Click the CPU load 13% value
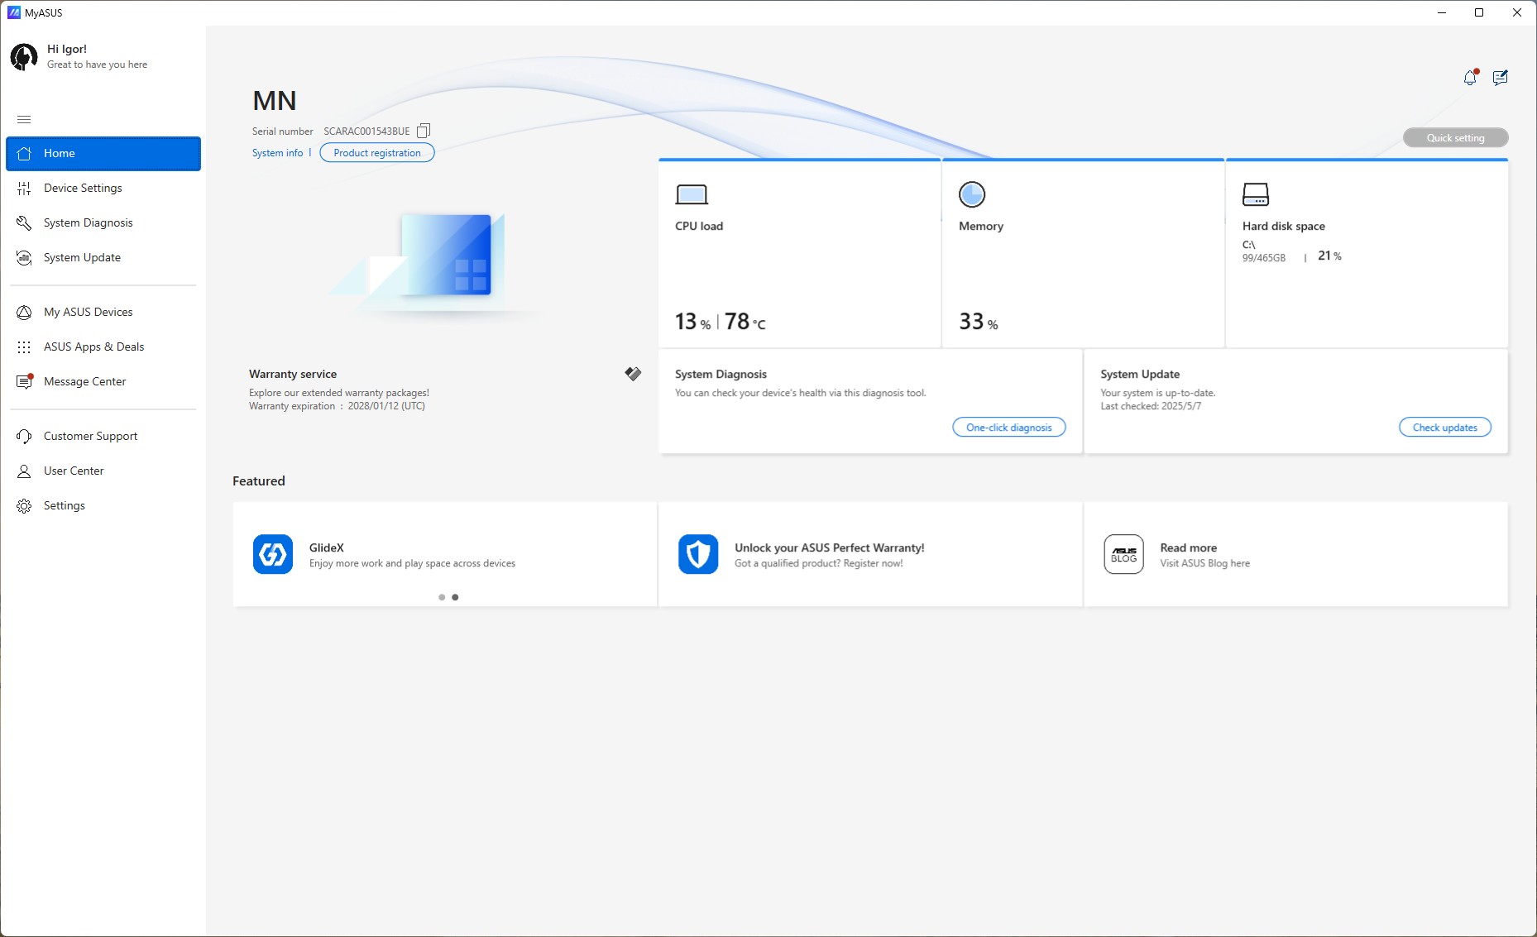 692,322
